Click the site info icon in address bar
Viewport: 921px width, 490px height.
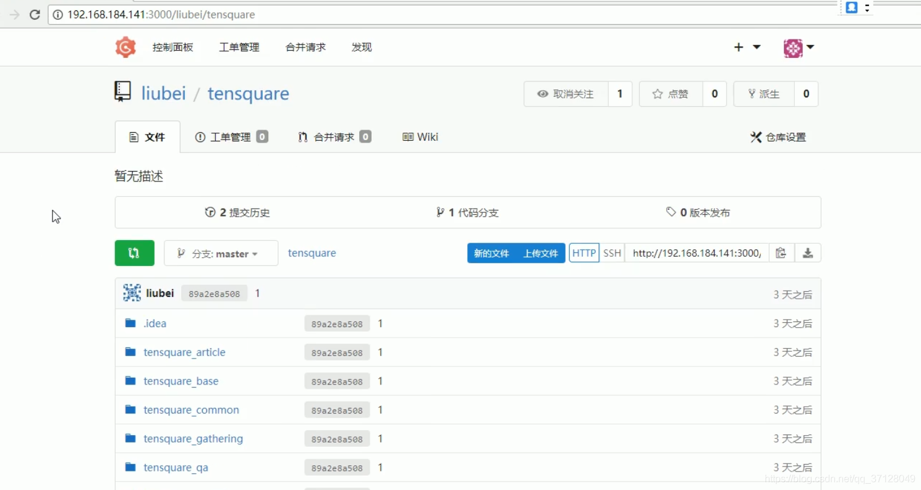pos(57,14)
